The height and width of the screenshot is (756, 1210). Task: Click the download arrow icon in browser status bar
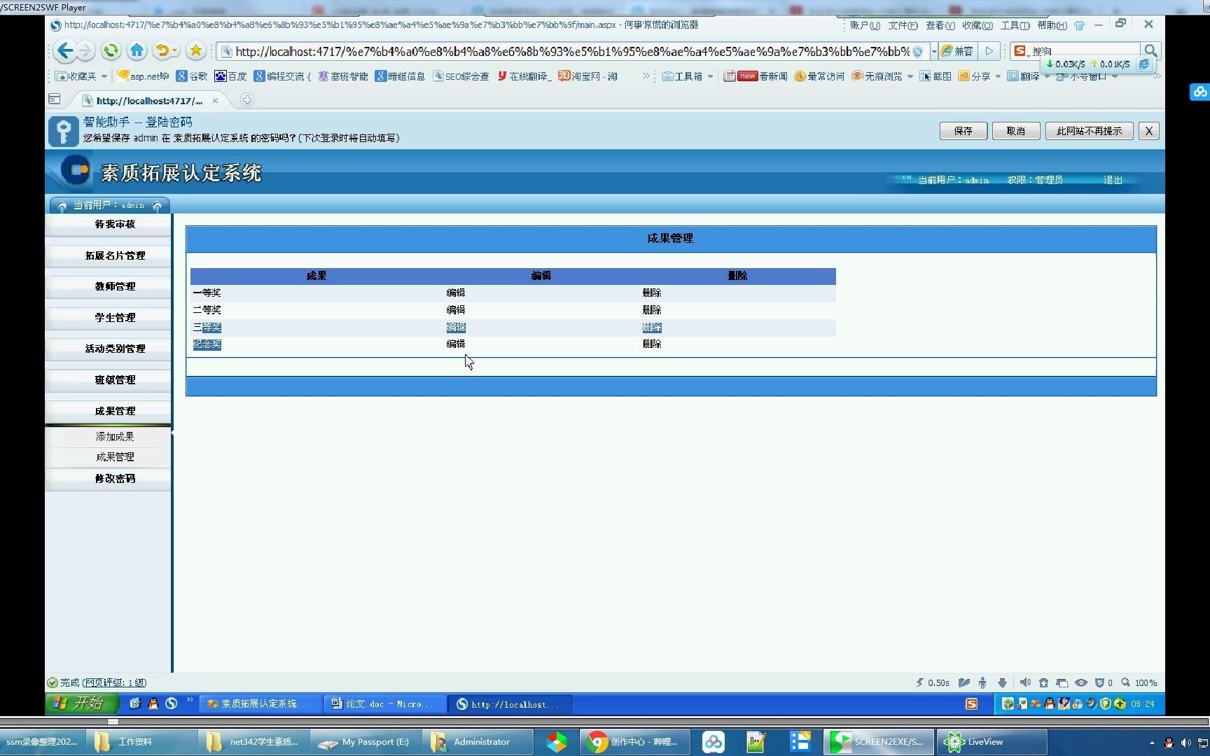pos(1002,682)
